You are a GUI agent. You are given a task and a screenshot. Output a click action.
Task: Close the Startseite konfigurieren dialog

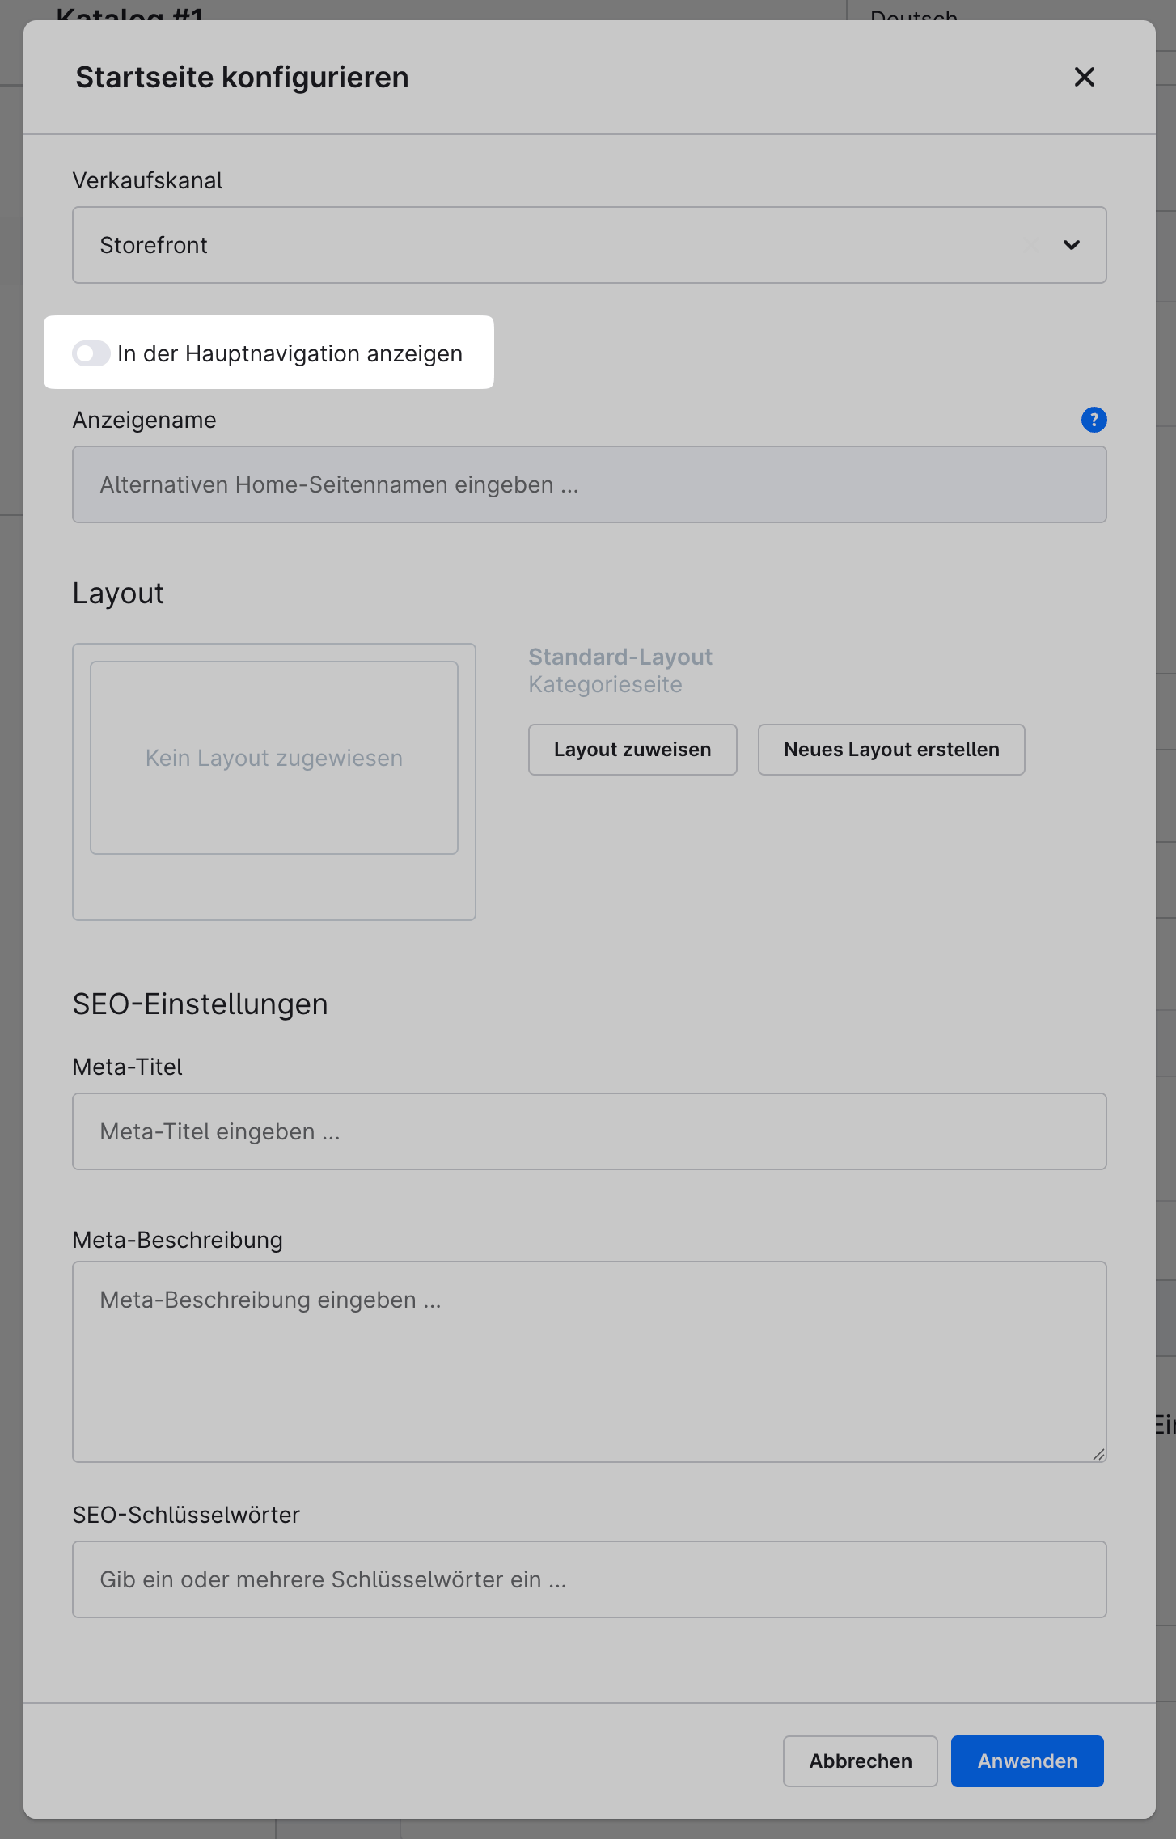(x=1084, y=77)
